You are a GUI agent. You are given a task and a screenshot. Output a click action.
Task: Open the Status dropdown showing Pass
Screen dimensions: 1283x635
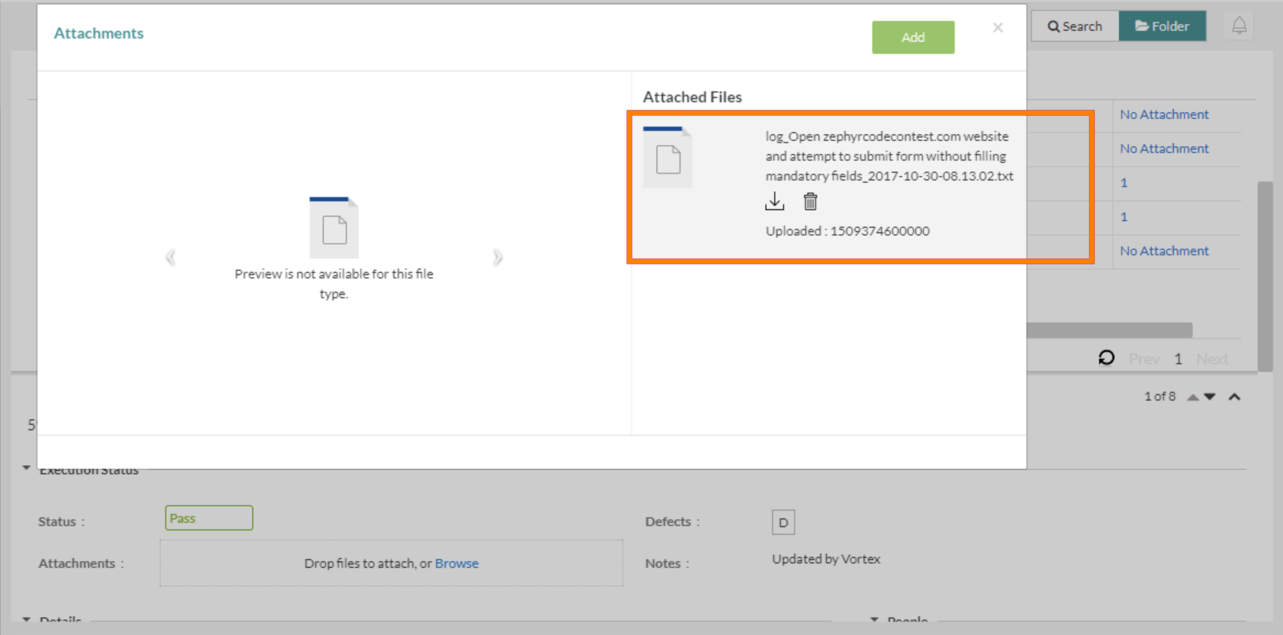[x=209, y=518]
